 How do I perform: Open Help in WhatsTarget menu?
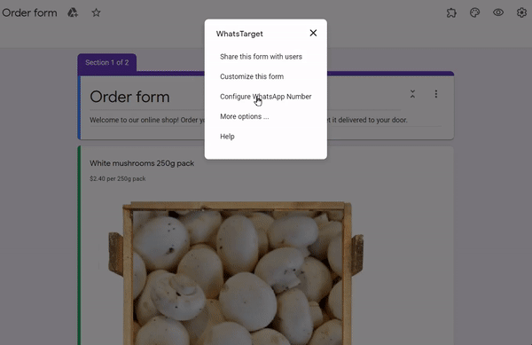[x=227, y=137]
